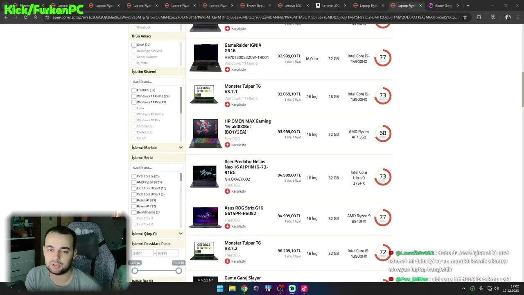Click the PassMark minimum value field 24914
Image resolution: width=524 pixels, height=295 pixels.
click(x=142, y=254)
